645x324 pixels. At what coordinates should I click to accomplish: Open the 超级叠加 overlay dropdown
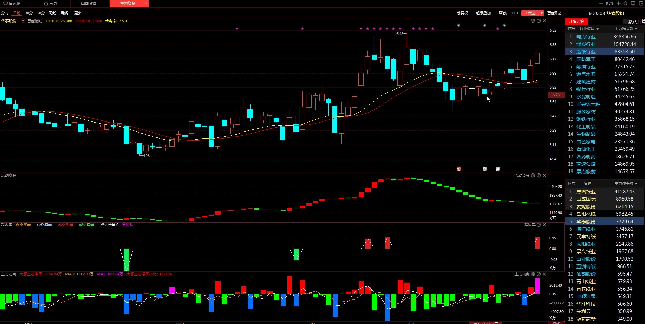click(x=485, y=13)
